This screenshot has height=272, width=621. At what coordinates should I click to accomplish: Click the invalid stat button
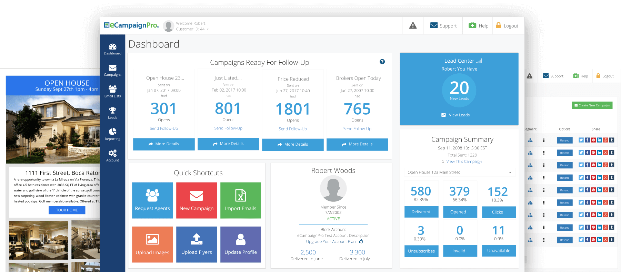(x=460, y=251)
